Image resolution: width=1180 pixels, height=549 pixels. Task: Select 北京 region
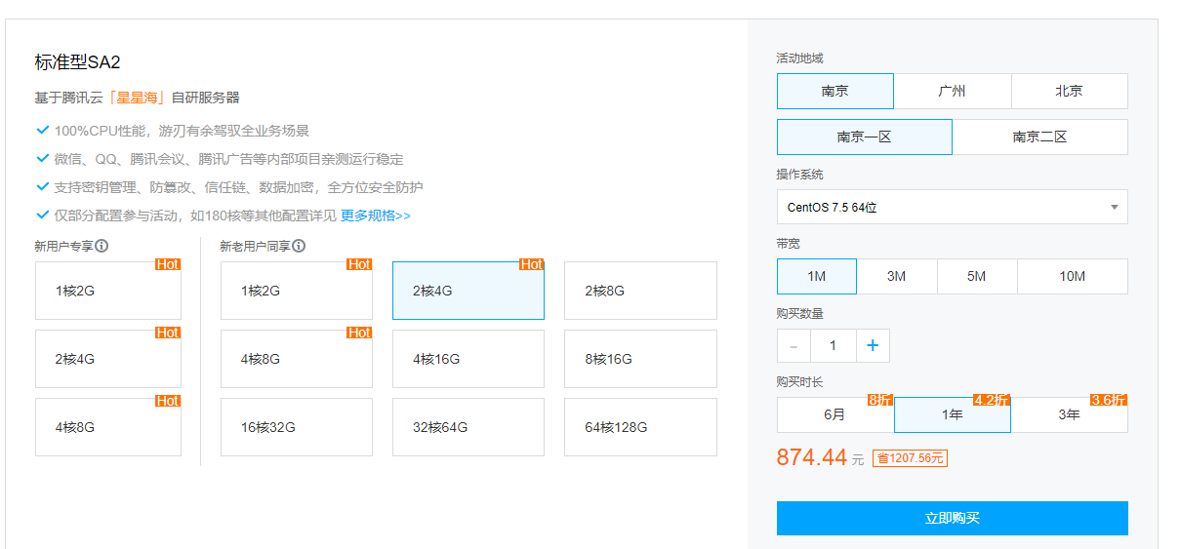1070,91
